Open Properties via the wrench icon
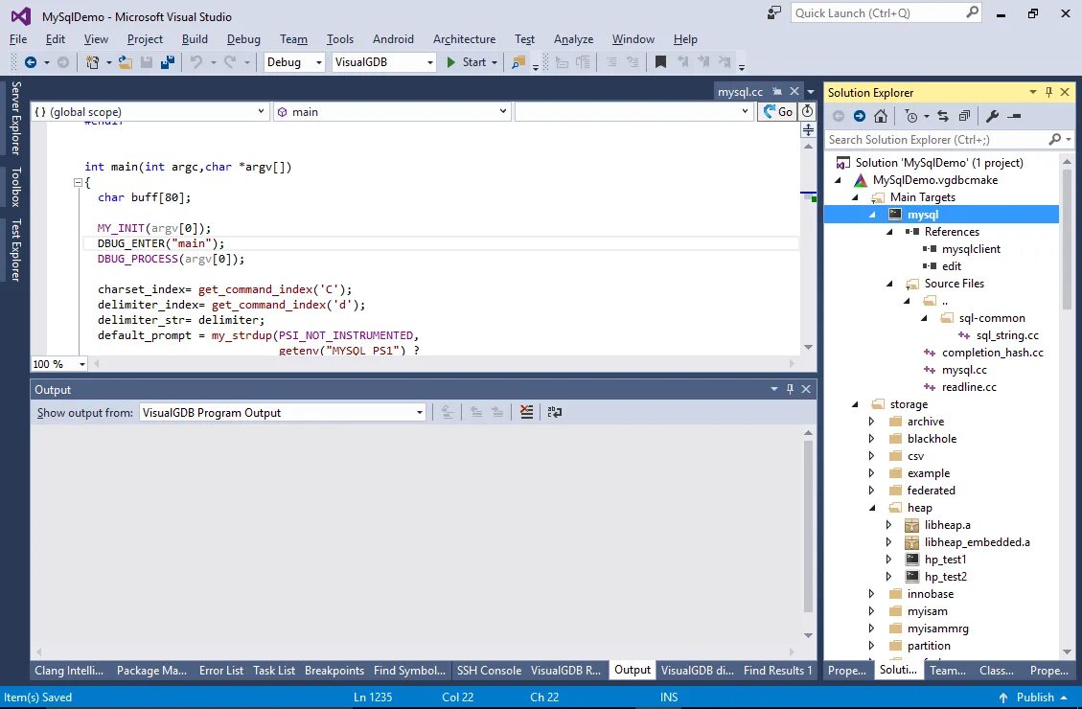 click(x=992, y=116)
